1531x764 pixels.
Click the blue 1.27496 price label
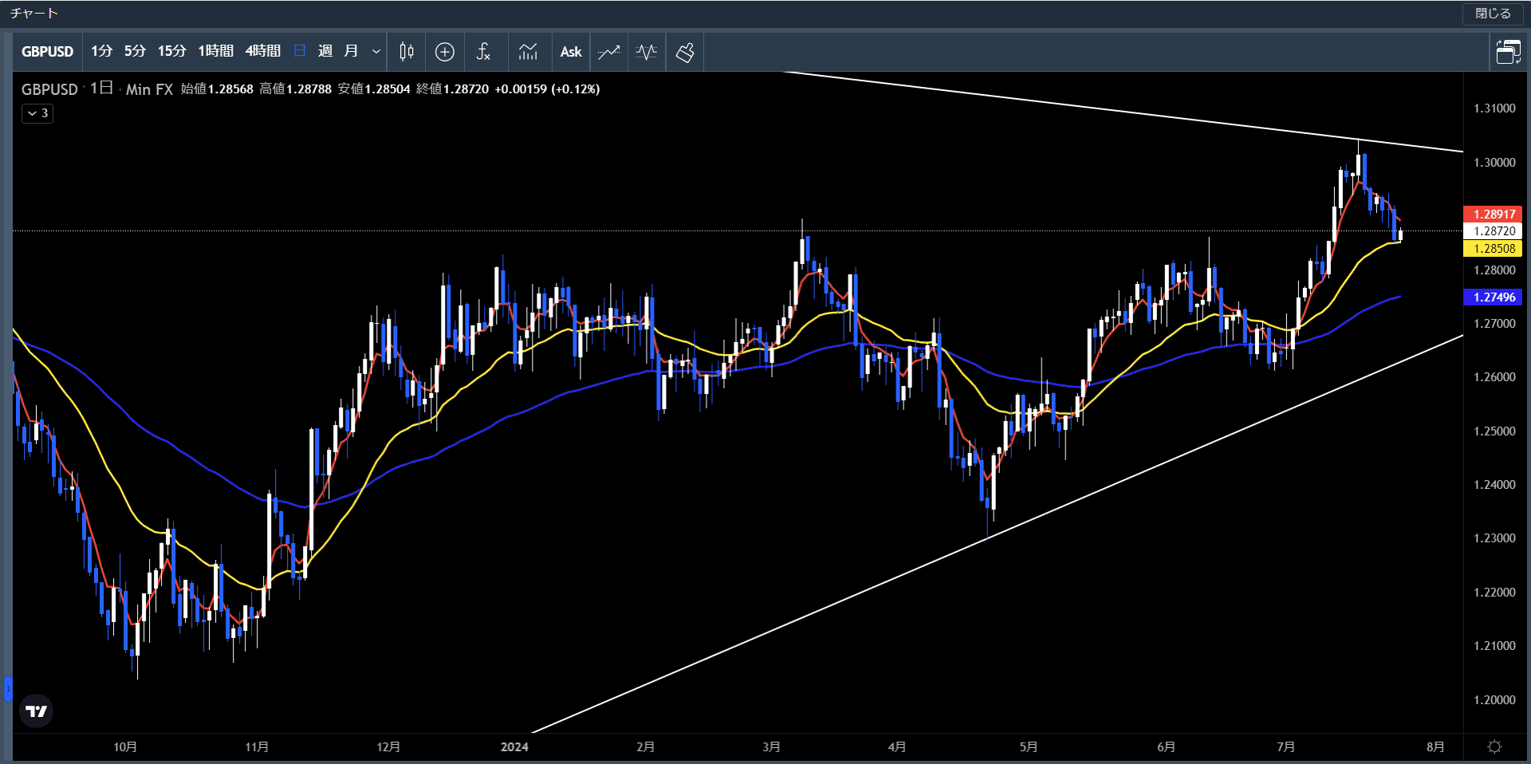[1493, 297]
